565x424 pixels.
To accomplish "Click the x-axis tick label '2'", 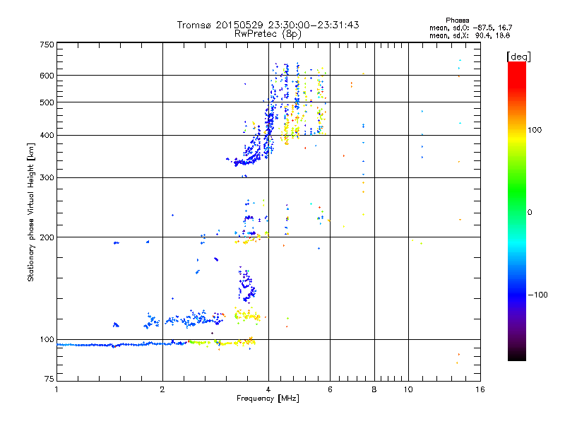I will pos(162,389).
